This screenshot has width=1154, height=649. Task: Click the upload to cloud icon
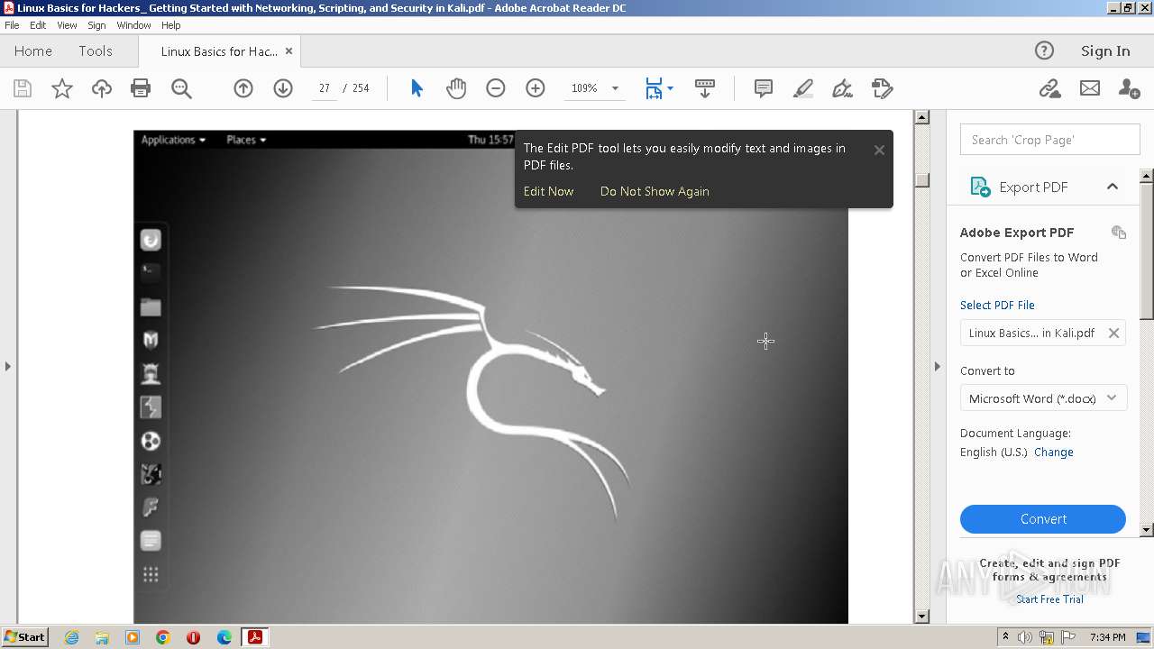[102, 88]
